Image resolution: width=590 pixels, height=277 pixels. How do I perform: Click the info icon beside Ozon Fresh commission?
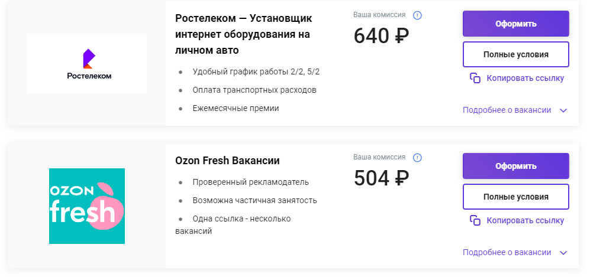(417, 158)
